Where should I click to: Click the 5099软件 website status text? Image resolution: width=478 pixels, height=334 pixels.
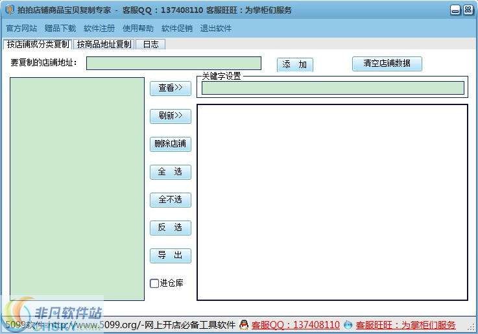[121, 325]
